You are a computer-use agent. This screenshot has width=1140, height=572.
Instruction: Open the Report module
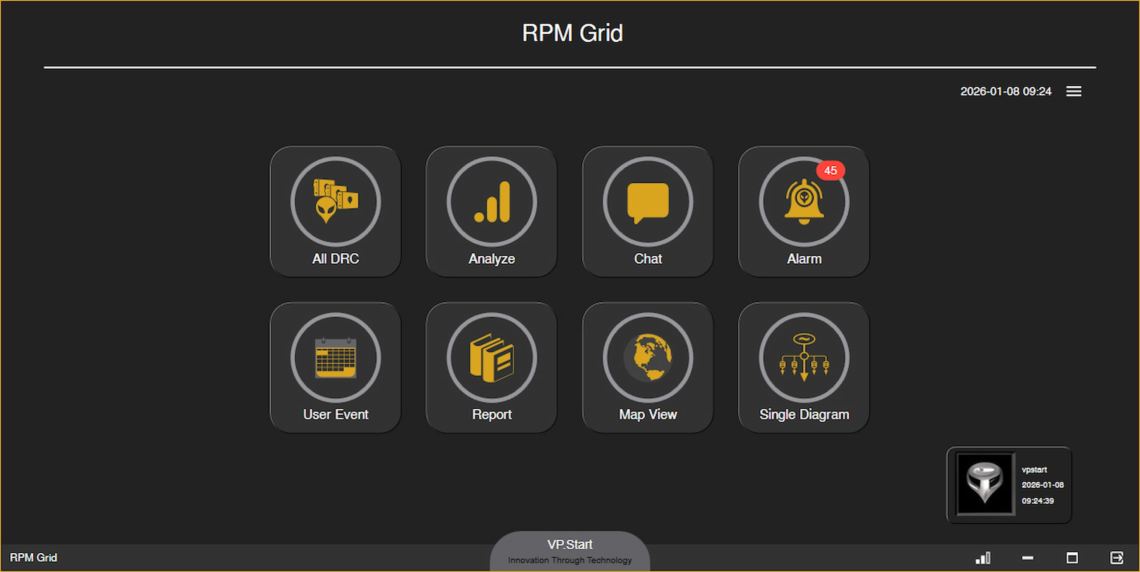491,367
